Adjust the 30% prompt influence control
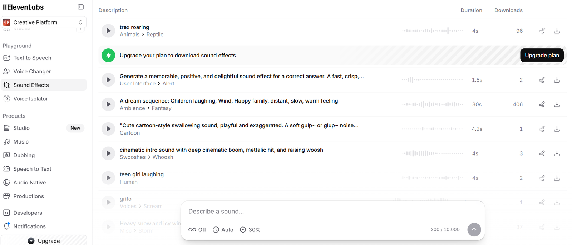The height and width of the screenshot is (245, 572). pos(250,230)
